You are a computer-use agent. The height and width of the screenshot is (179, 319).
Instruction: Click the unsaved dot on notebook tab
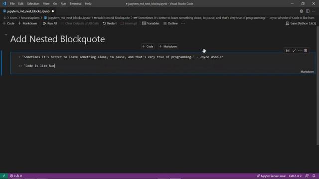(x=53, y=11)
